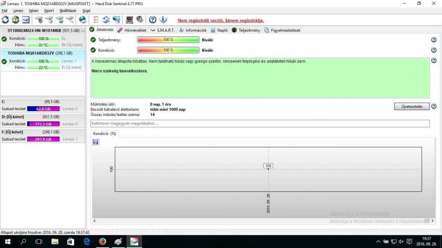Open the Beállítások menu
This screenshot has height=248, width=442.
68,11
